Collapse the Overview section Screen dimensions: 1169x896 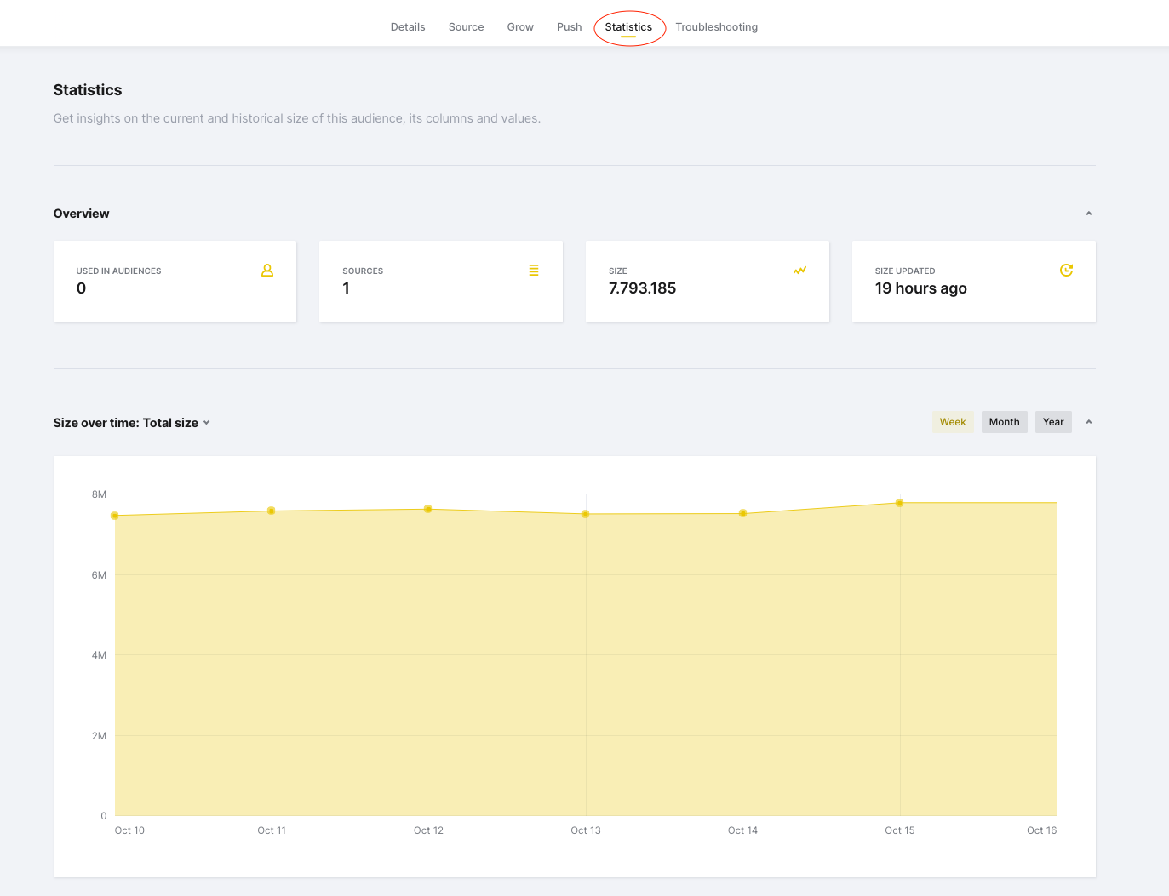[x=1089, y=214]
